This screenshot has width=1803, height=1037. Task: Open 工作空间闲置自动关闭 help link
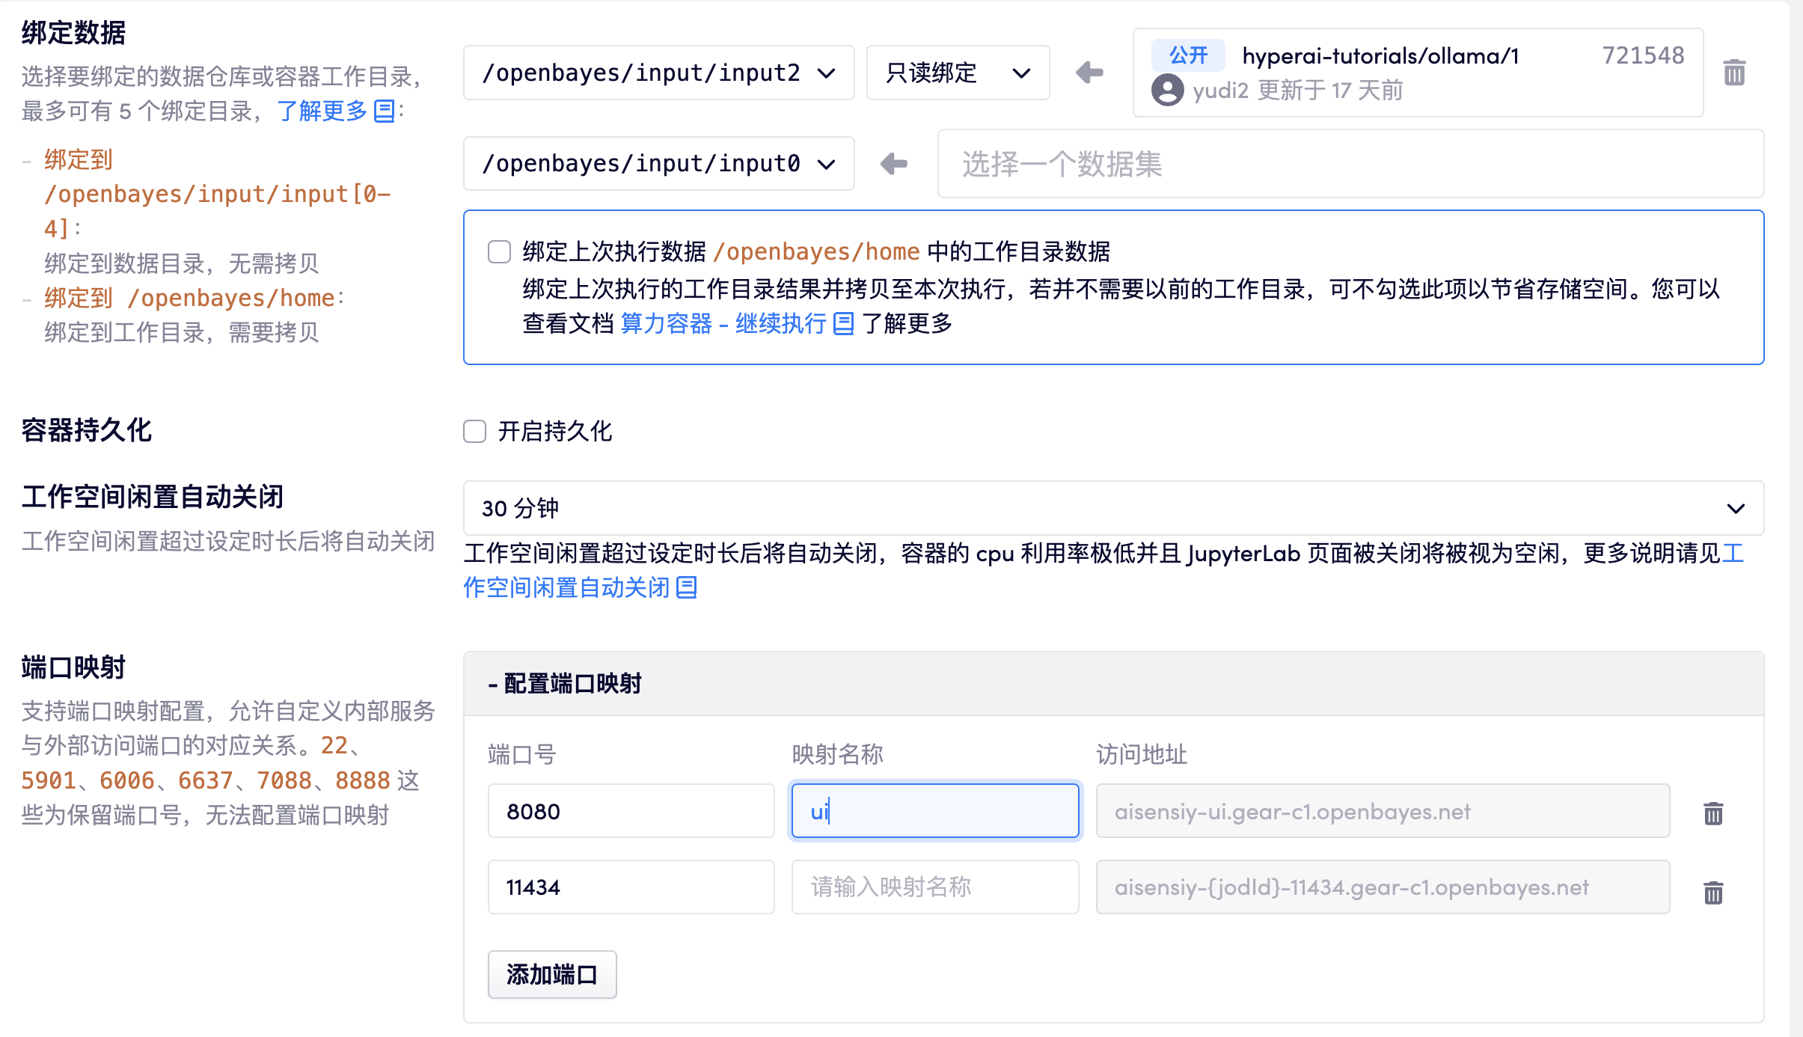567,588
